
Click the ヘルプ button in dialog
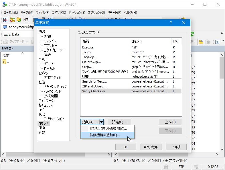click(176, 147)
